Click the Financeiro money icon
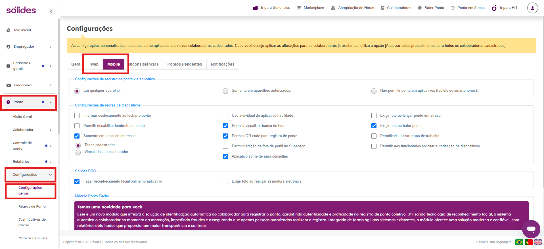 point(9,85)
